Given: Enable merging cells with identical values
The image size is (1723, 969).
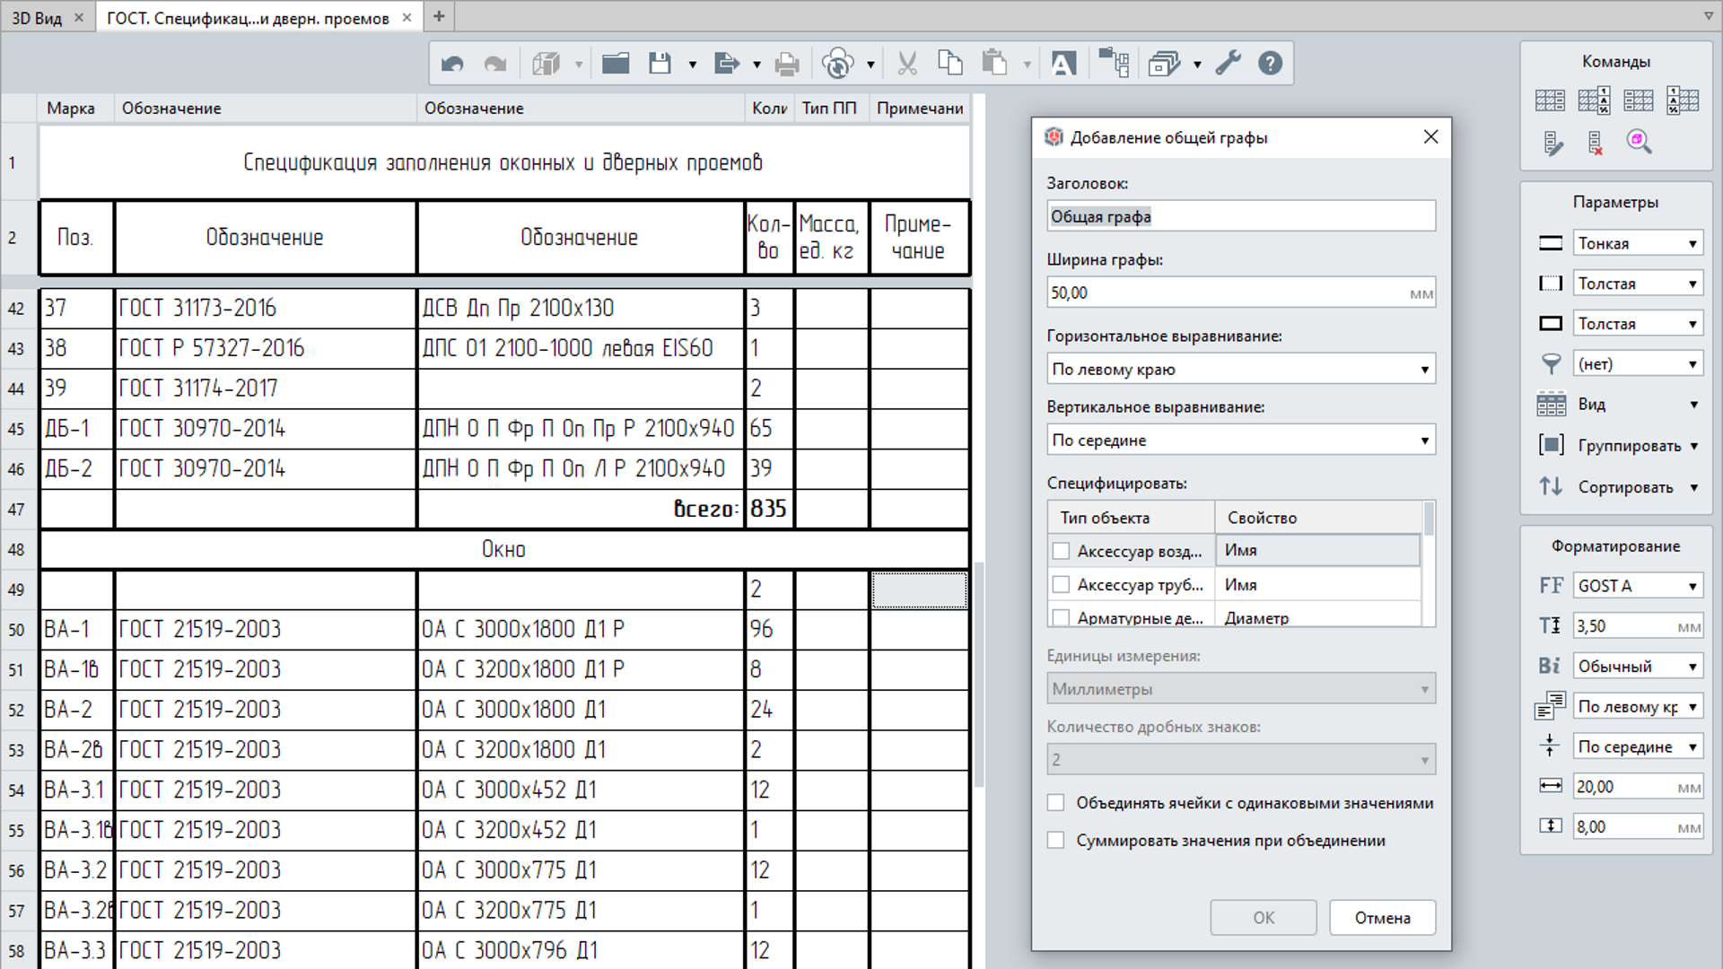Looking at the screenshot, I should [1056, 803].
